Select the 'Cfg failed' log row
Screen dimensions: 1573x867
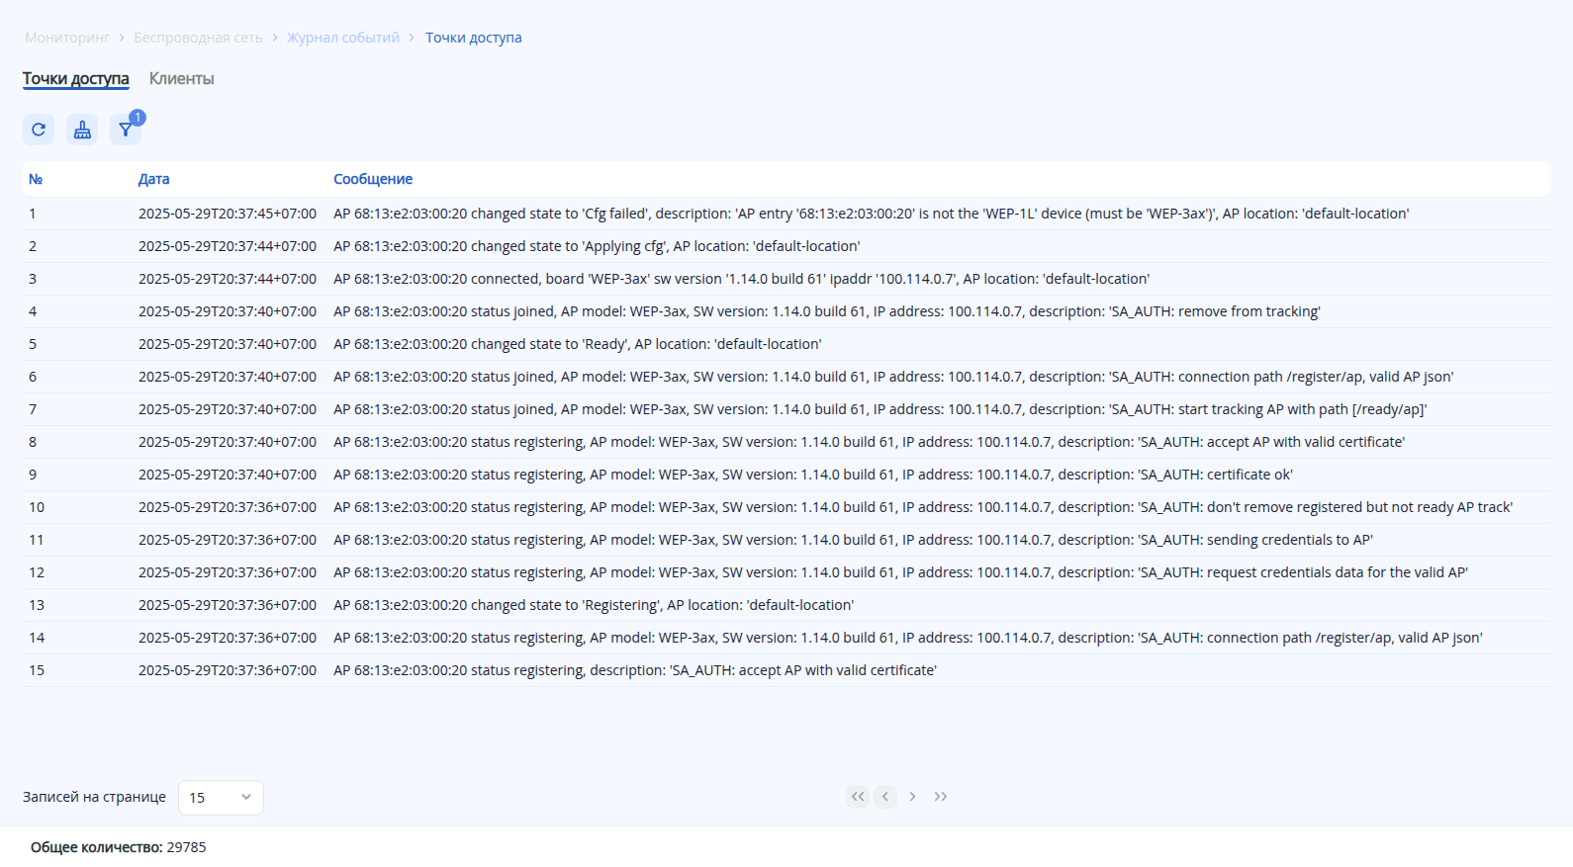tap(871, 214)
